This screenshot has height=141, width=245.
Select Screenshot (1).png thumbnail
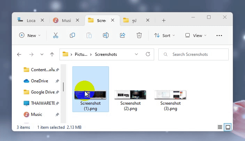click(x=90, y=95)
